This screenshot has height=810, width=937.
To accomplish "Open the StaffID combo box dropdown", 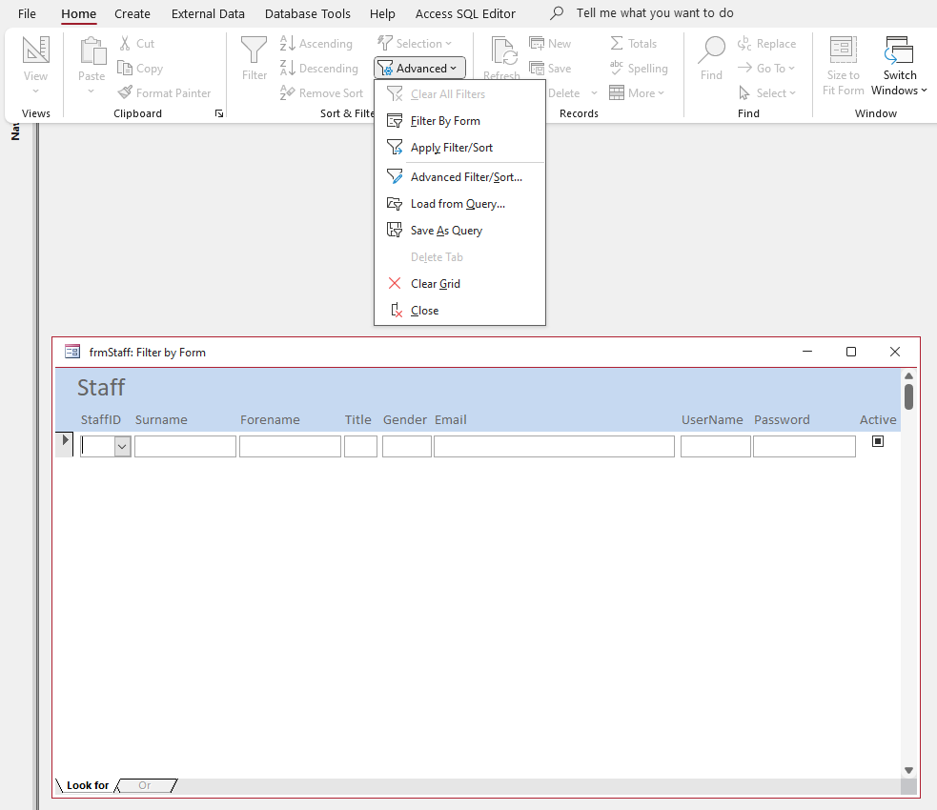I will point(122,446).
